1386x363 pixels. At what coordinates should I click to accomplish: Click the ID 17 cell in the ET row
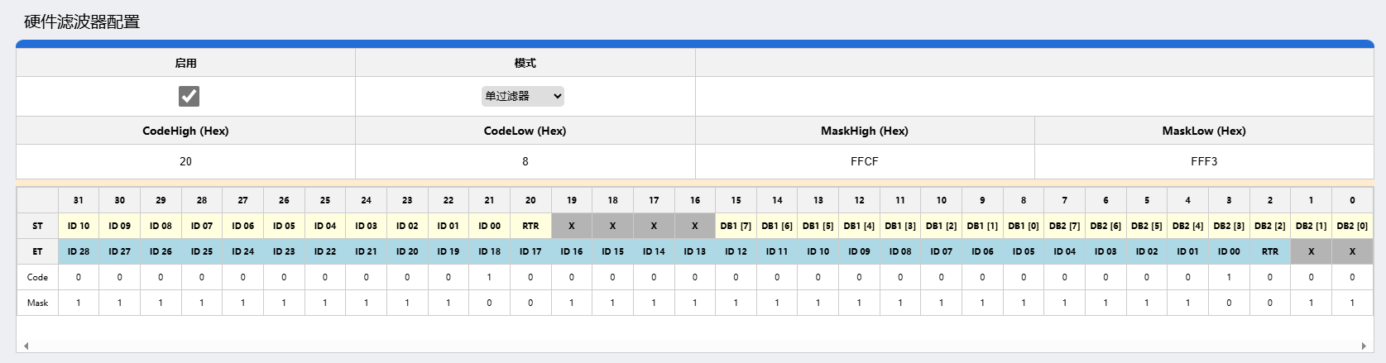(530, 251)
